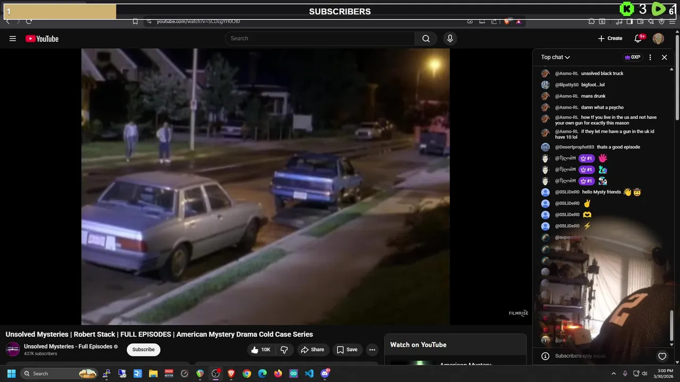Open the browser playlist music icon

[619, 21]
